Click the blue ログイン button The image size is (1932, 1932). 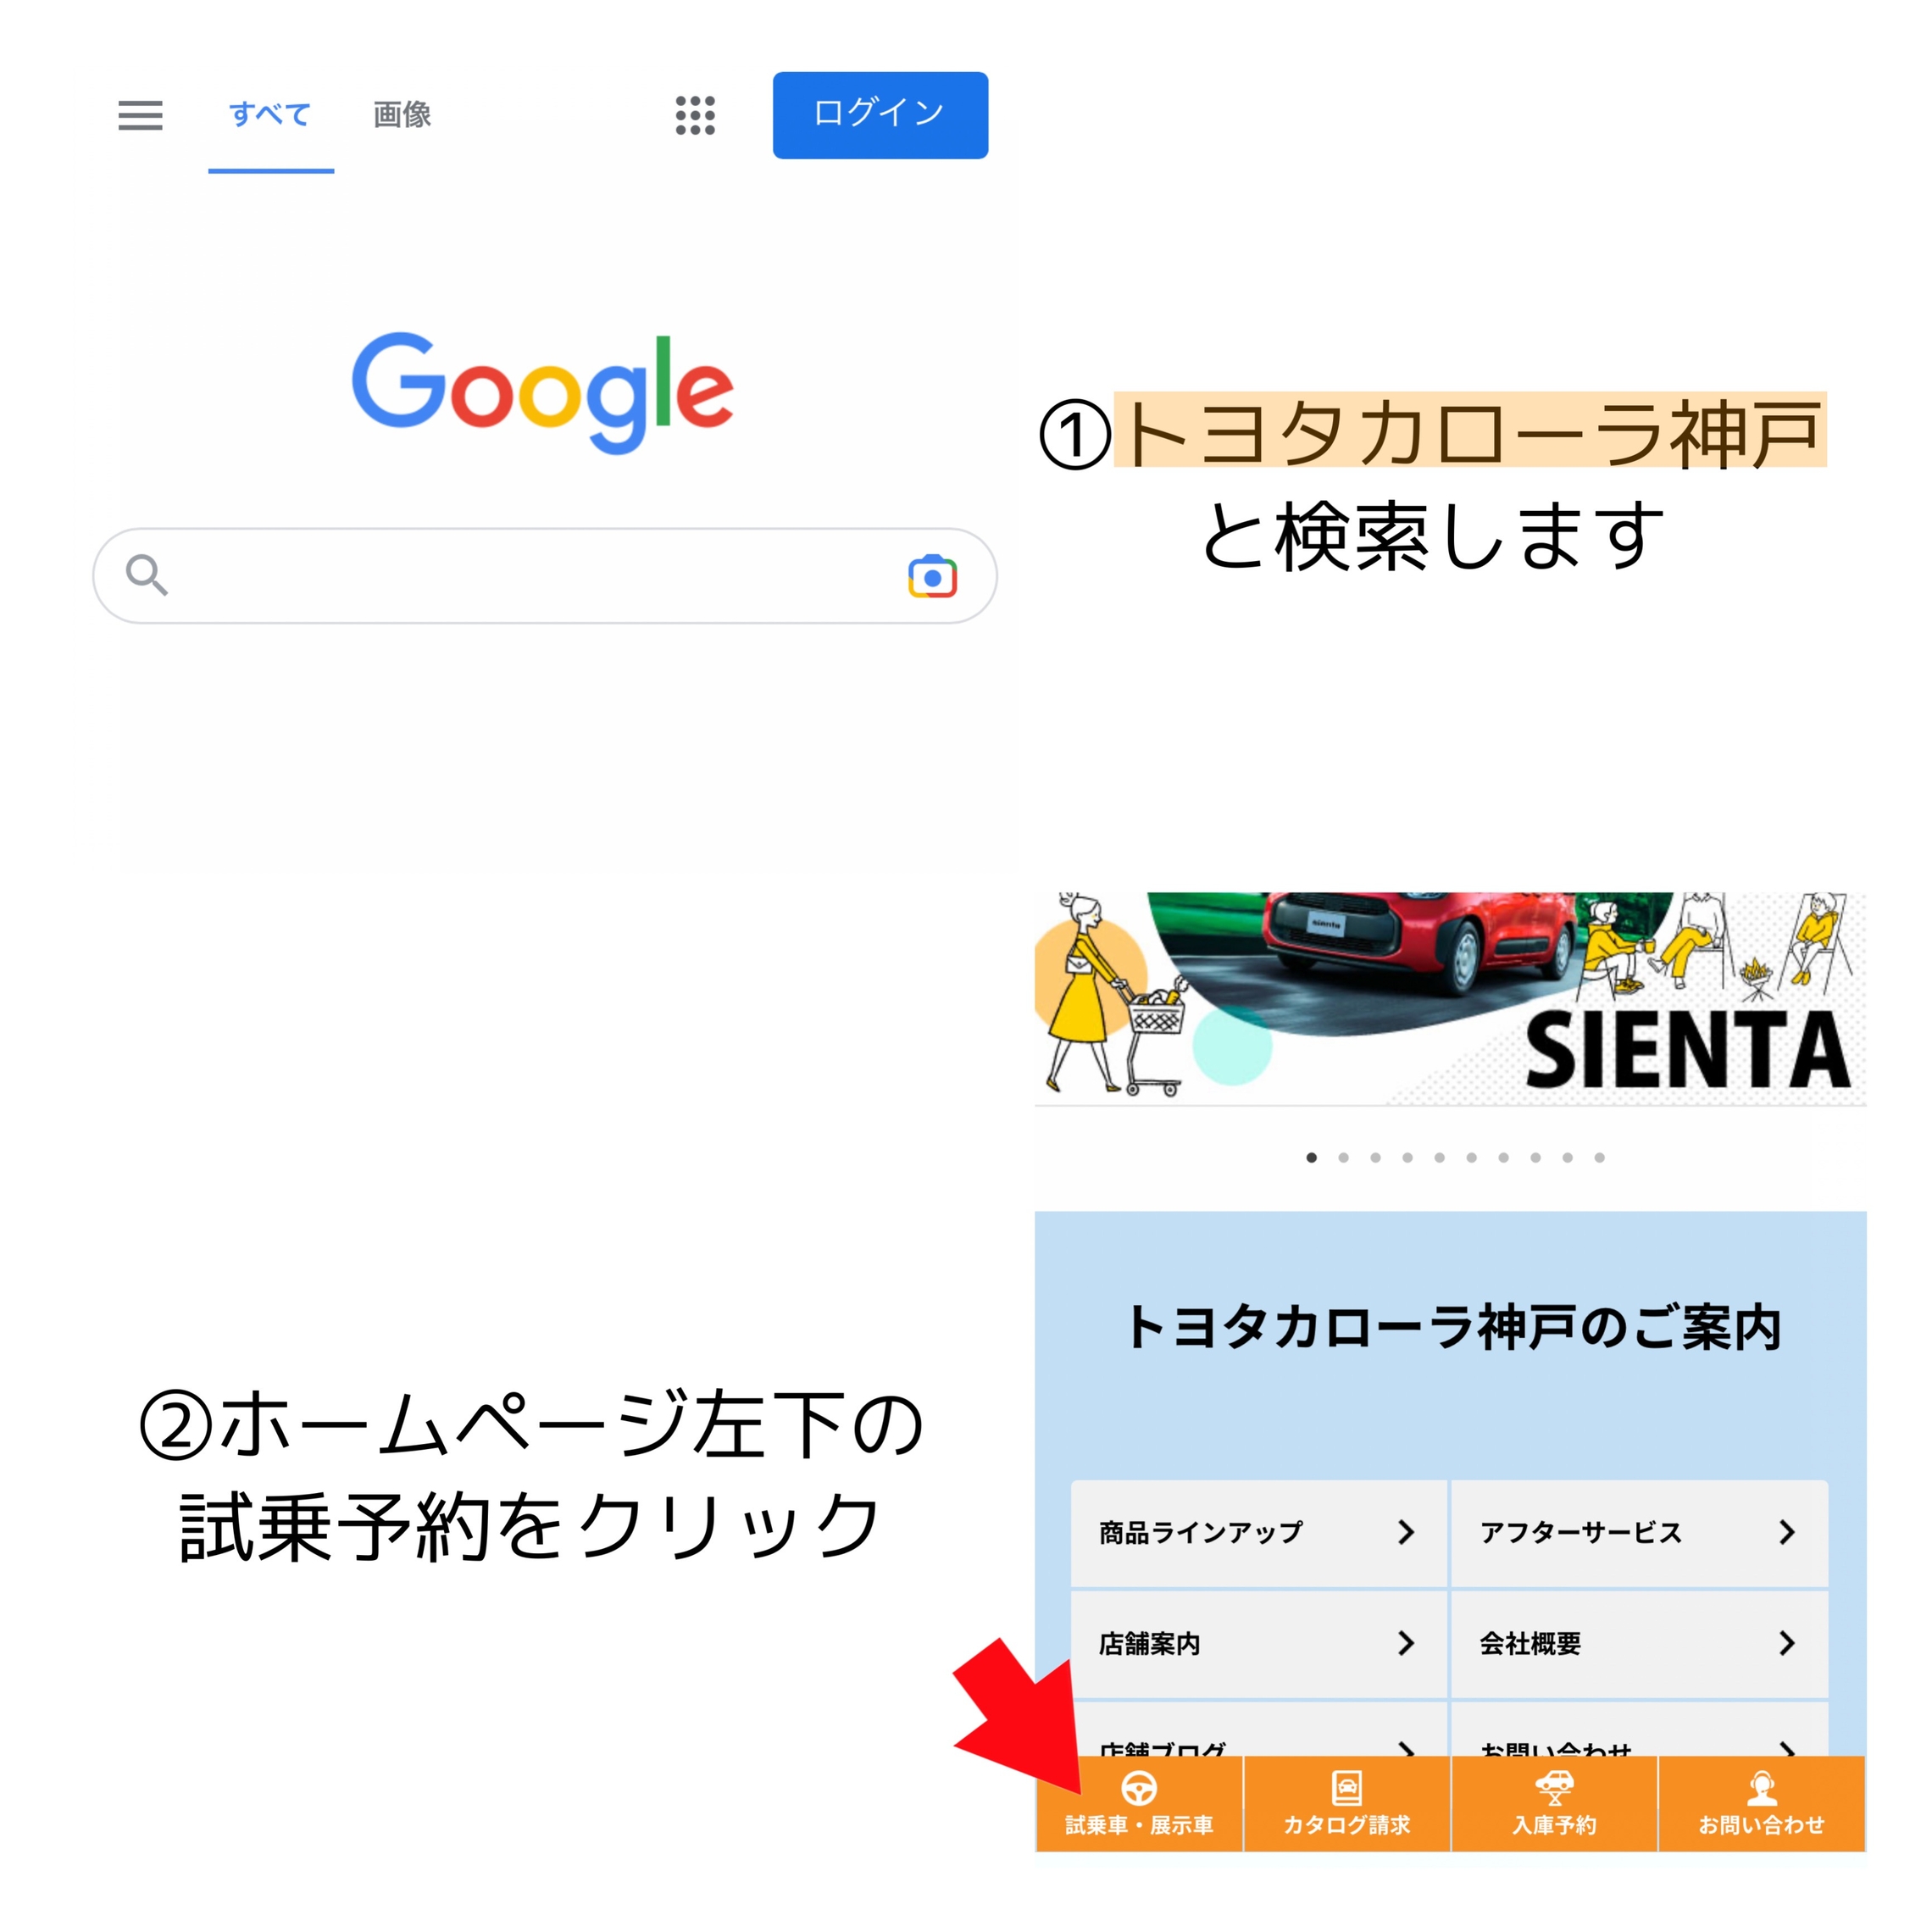(x=880, y=115)
